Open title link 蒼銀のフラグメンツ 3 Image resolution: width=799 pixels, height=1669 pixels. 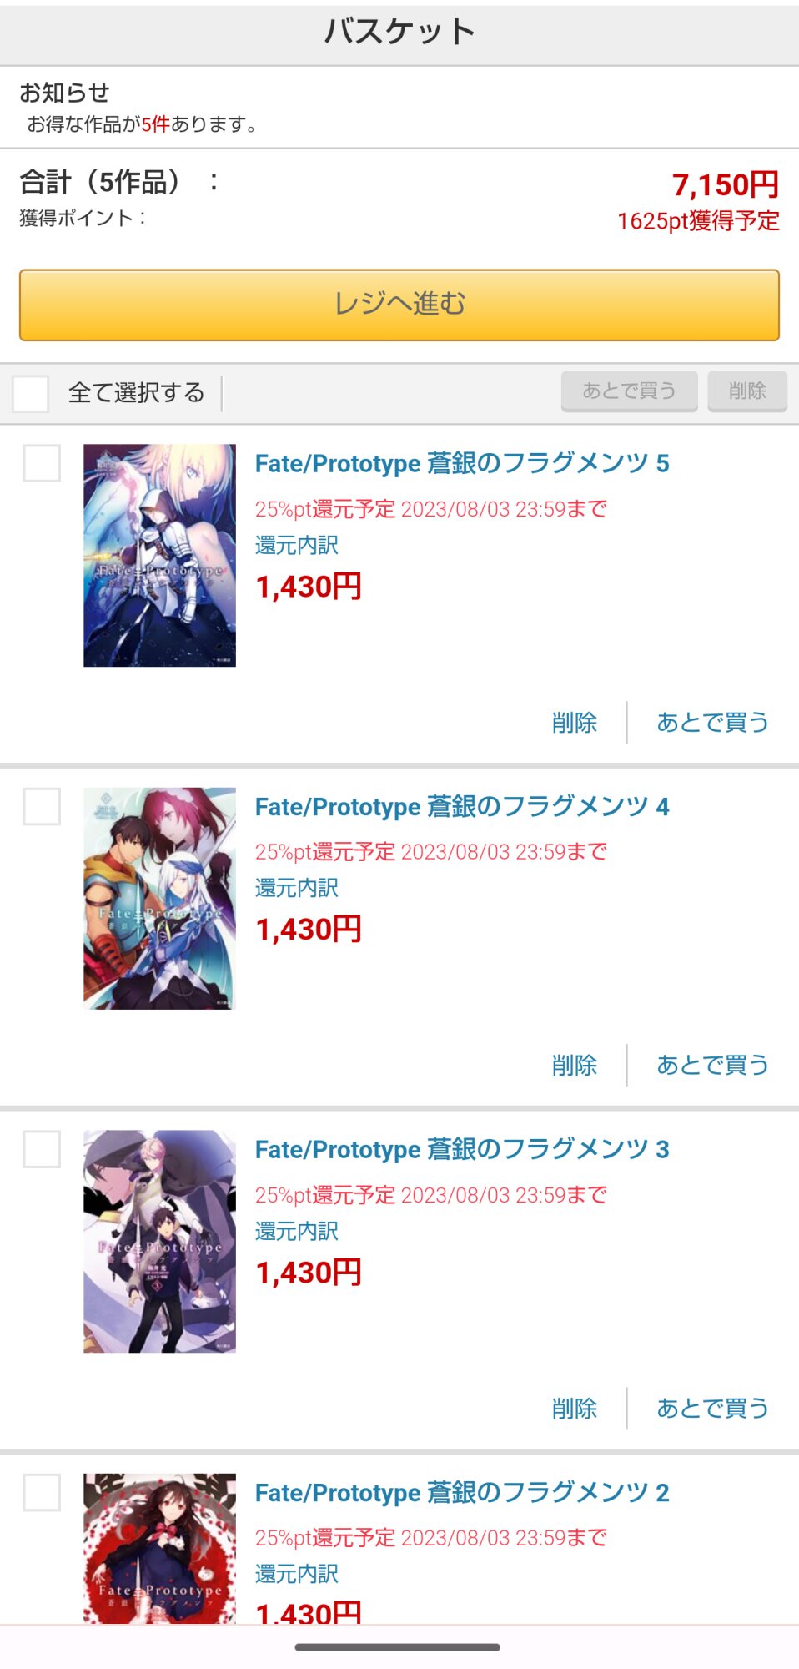(462, 1149)
